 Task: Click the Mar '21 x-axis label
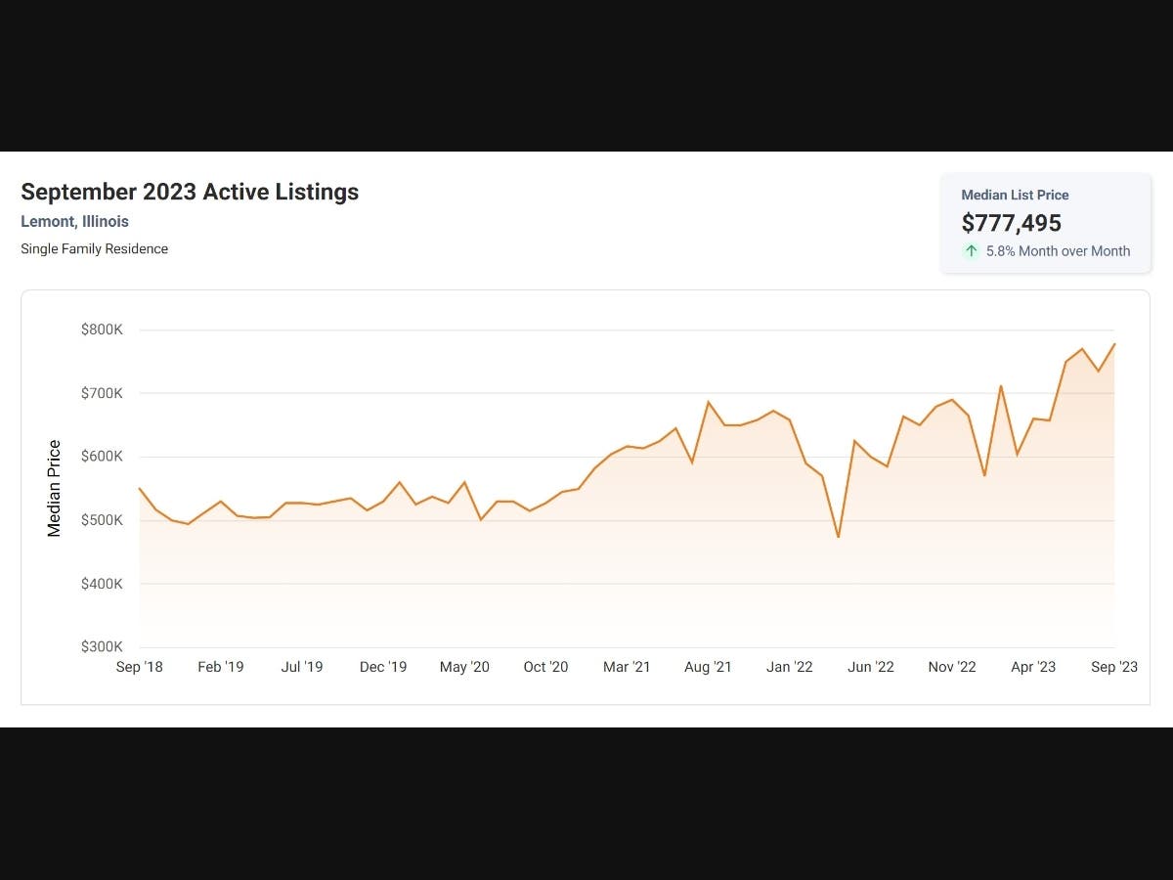(x=627, y=667)
